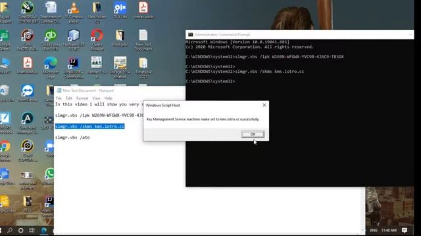
Task: Open the Opera Browser shortcut
Action: pos(97,40)
